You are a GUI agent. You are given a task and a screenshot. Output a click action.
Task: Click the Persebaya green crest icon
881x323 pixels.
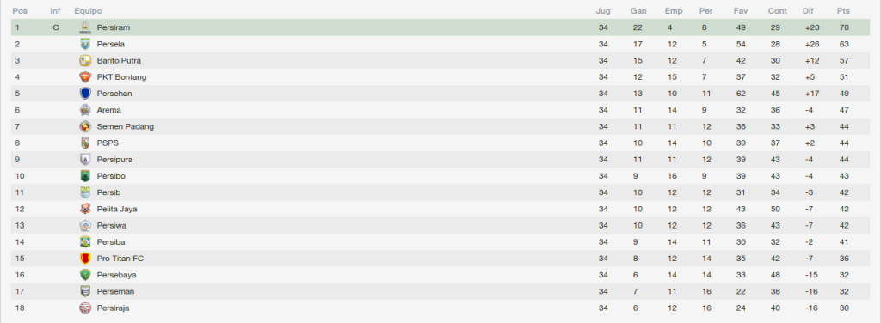(85, 275)
